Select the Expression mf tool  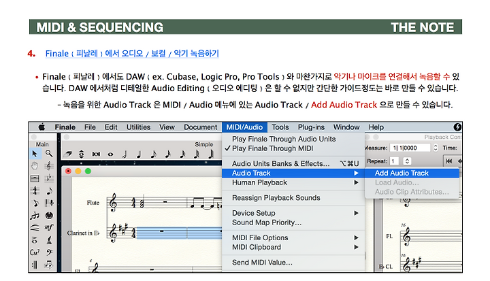coord(49,227)
